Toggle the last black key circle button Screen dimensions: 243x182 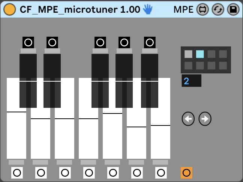pyautogui.click(x=150, y=42)
